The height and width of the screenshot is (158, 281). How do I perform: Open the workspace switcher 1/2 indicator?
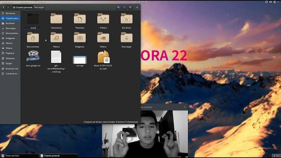[x=276, y=156]
